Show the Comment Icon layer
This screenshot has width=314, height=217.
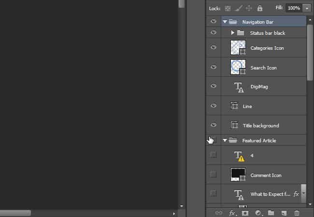[x=214, y=174]
